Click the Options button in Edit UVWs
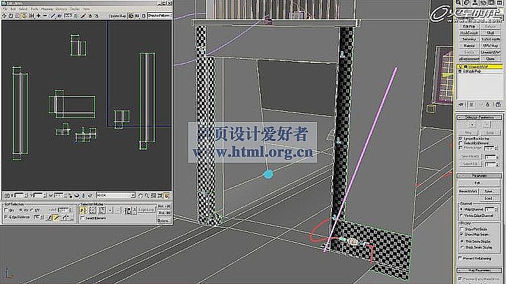 pos(164,221)
